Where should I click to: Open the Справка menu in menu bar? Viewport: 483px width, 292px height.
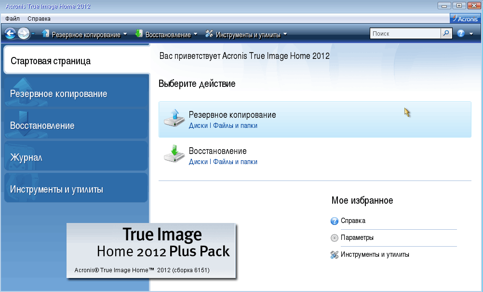[x=39, y=19]
